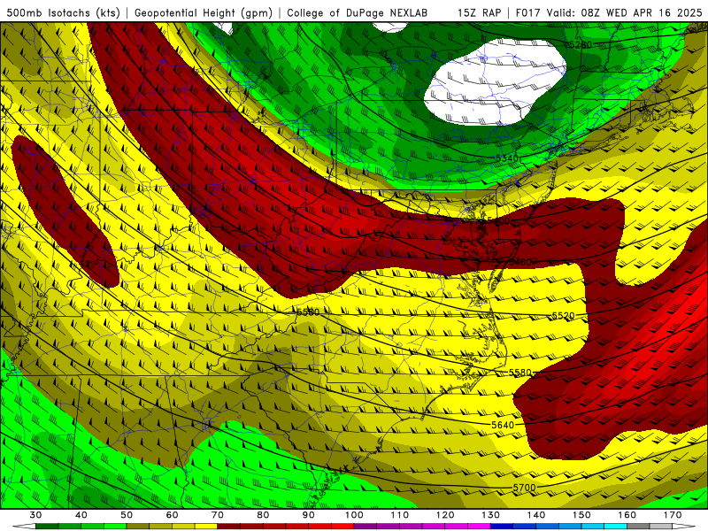Click the right arrow cap of the color bar
Viewport: 708px width, 531px height.
(x=684, y=527)
